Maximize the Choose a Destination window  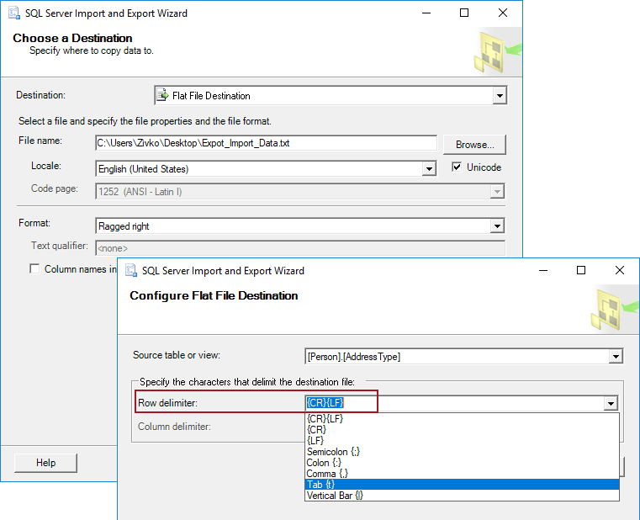[464, 13]
